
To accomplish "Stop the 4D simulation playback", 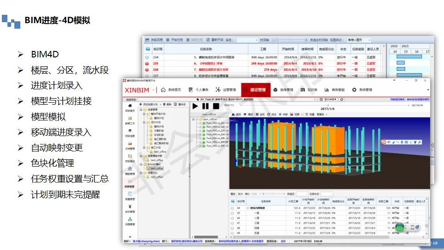I will tap(216, 106).
